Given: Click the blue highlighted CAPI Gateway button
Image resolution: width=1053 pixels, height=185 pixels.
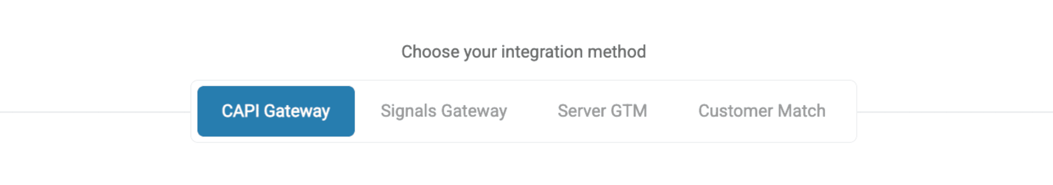Looking at the screenshot, I should (276, 111).
